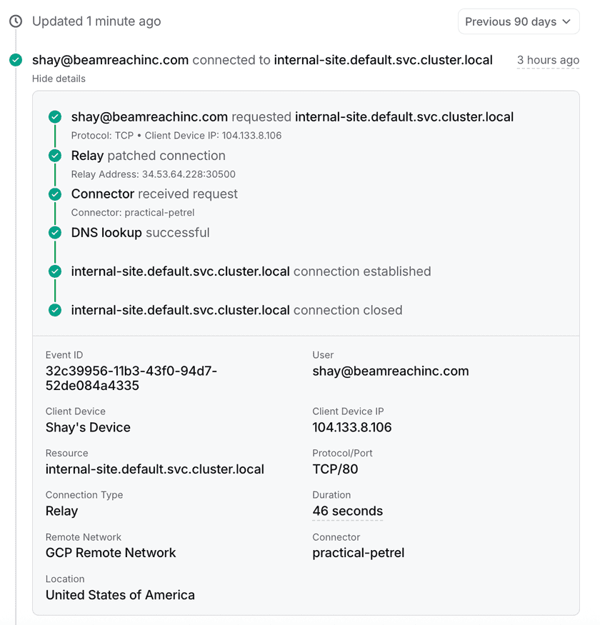The width and height of the screenshot is (600, 625).
Task: Click the Event ID value text
Action: (131, 379)
